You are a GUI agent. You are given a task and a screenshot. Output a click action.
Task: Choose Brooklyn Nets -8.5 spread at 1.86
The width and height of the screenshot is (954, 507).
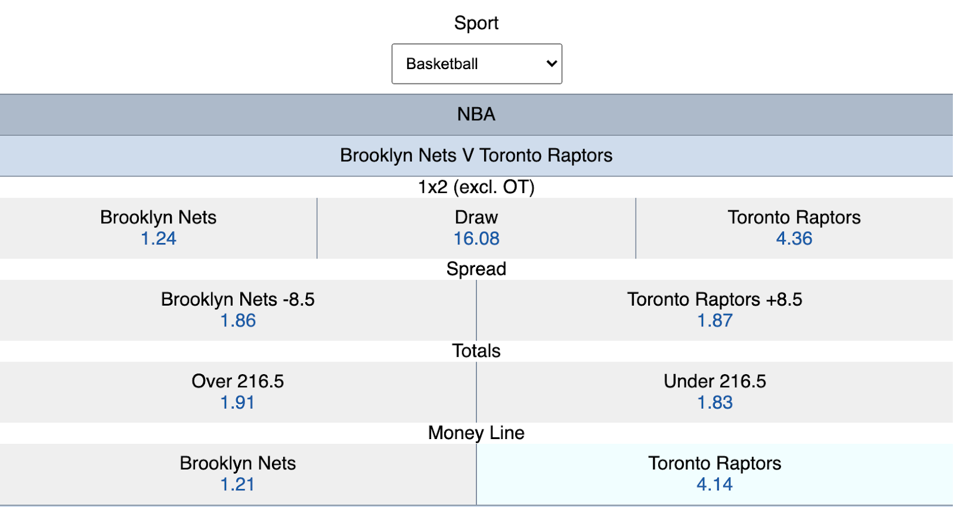[238, 310]
